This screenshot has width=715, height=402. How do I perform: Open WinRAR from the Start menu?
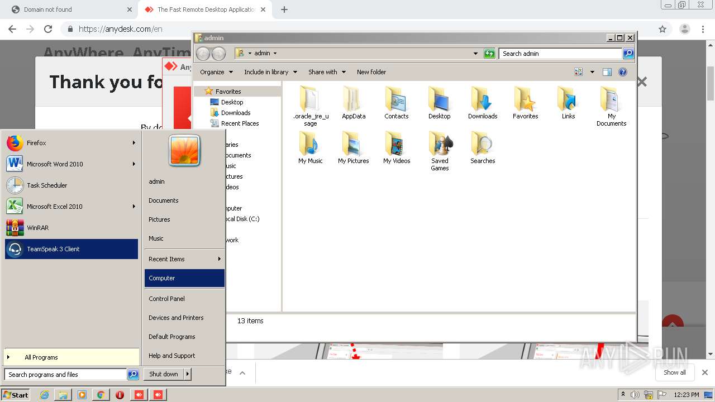(71, 228)
